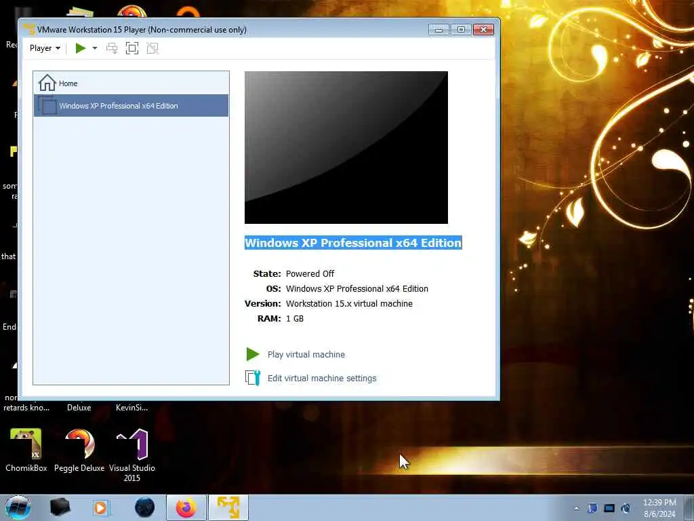Click the blue flag tray icon
This screenshot has height=521, width=694.
point(592,508)
